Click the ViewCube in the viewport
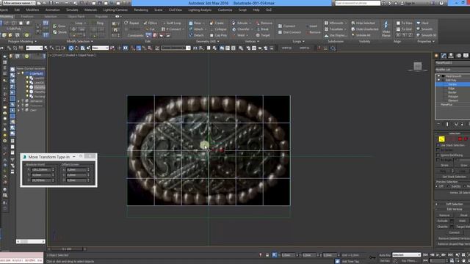 418,67
